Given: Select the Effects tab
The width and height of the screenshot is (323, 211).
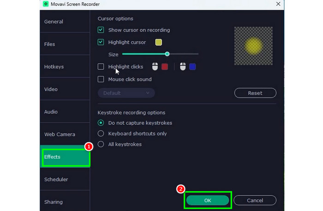Looking at the screenshot, I should (65, 157).
